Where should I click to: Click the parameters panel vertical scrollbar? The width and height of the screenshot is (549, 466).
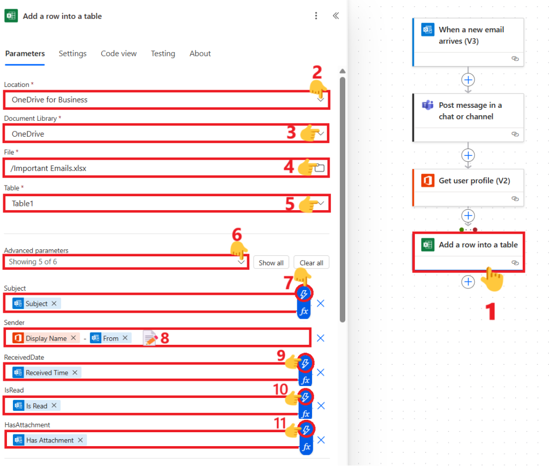tap(343, 198)
